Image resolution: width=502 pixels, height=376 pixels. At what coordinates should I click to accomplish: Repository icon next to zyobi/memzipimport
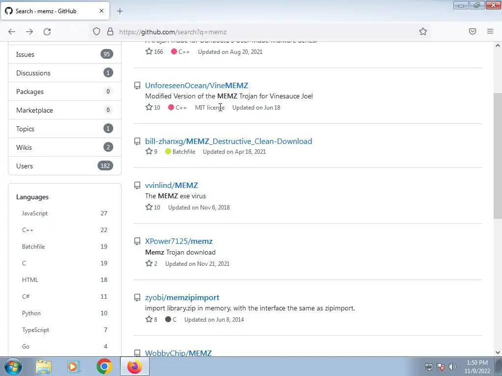pos(137,298)
